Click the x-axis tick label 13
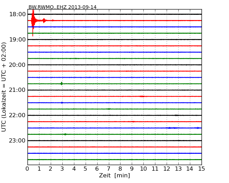Screen dimensions: 229x183 [178, 169]
